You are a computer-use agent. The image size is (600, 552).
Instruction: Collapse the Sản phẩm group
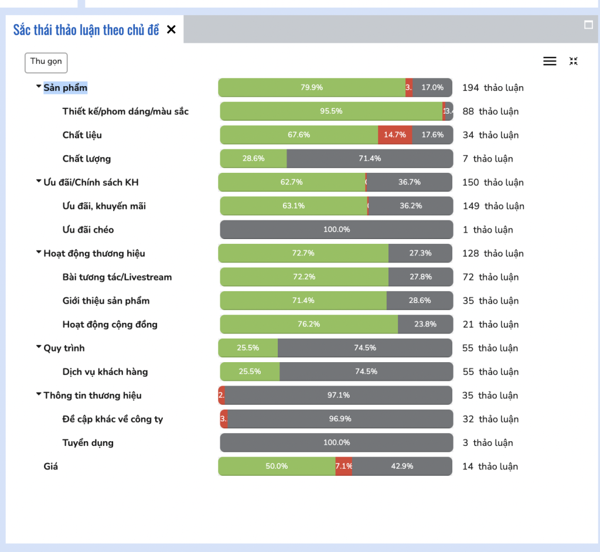click(x=39, y=87)
